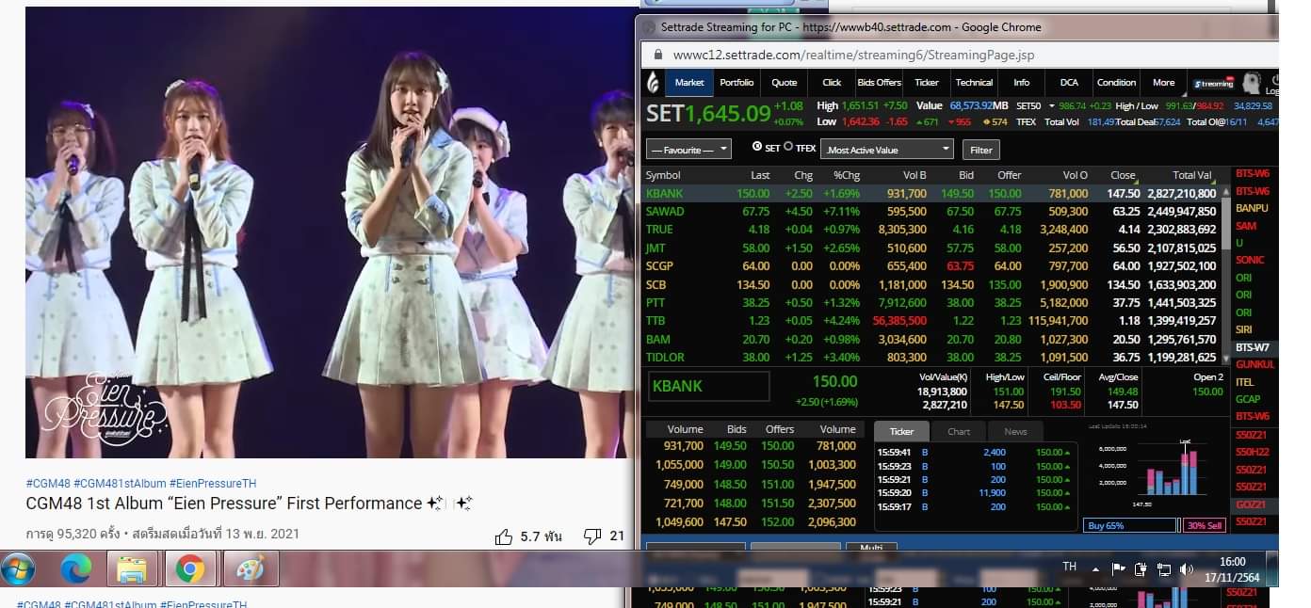This screenshot has height=608, width=1311.
Task: Click the Action Center flag tray icon
Action: (1118, 568)
